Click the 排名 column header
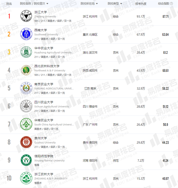 [x=9, y=4]
